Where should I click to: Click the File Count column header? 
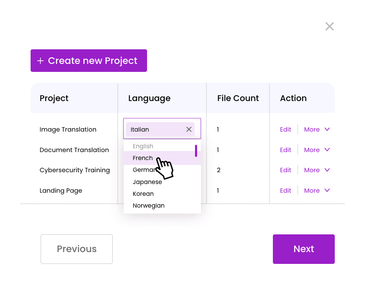[238, 98]
